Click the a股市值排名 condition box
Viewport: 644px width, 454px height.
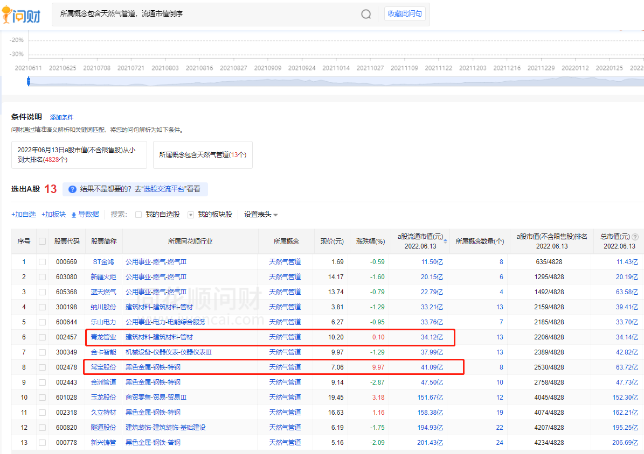click(x=79, y=154)
